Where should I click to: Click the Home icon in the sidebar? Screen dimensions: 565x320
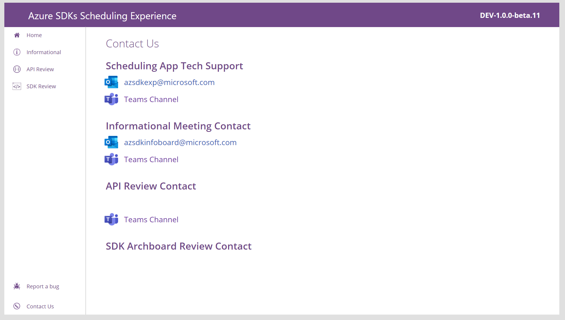(x=17, y=35)
